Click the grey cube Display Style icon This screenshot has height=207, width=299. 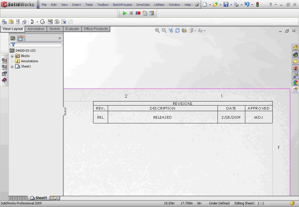coord(191,31)
